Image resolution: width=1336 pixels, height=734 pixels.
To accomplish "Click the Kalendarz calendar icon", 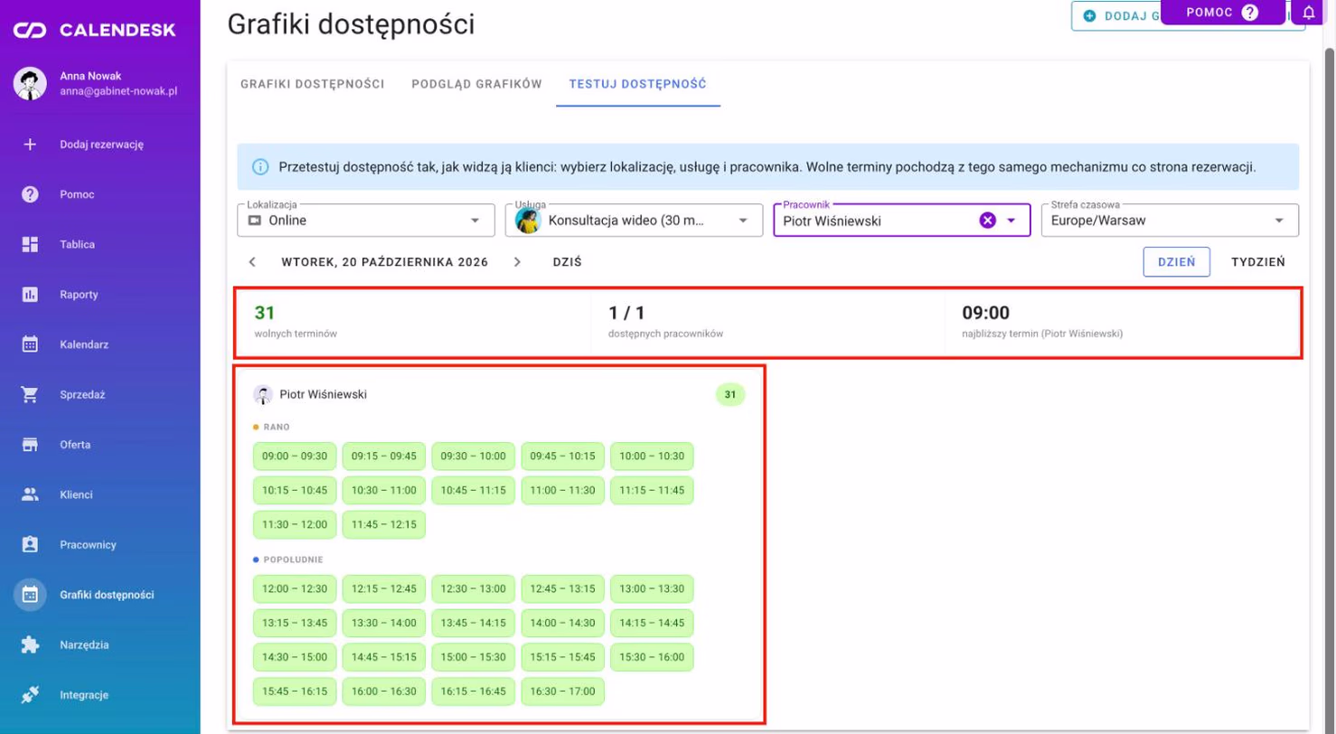I will pyautogui.click(x=30, y=344).
